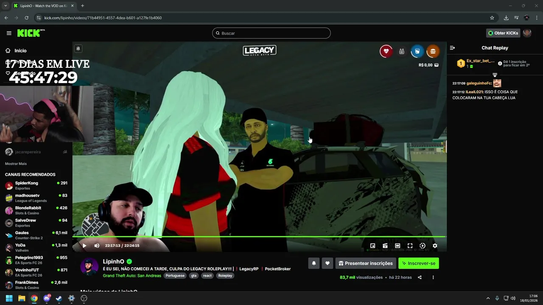Viewport: 543px width, 305px height.
Task: Select the Roleplay tag
Action: pos(225,275)
